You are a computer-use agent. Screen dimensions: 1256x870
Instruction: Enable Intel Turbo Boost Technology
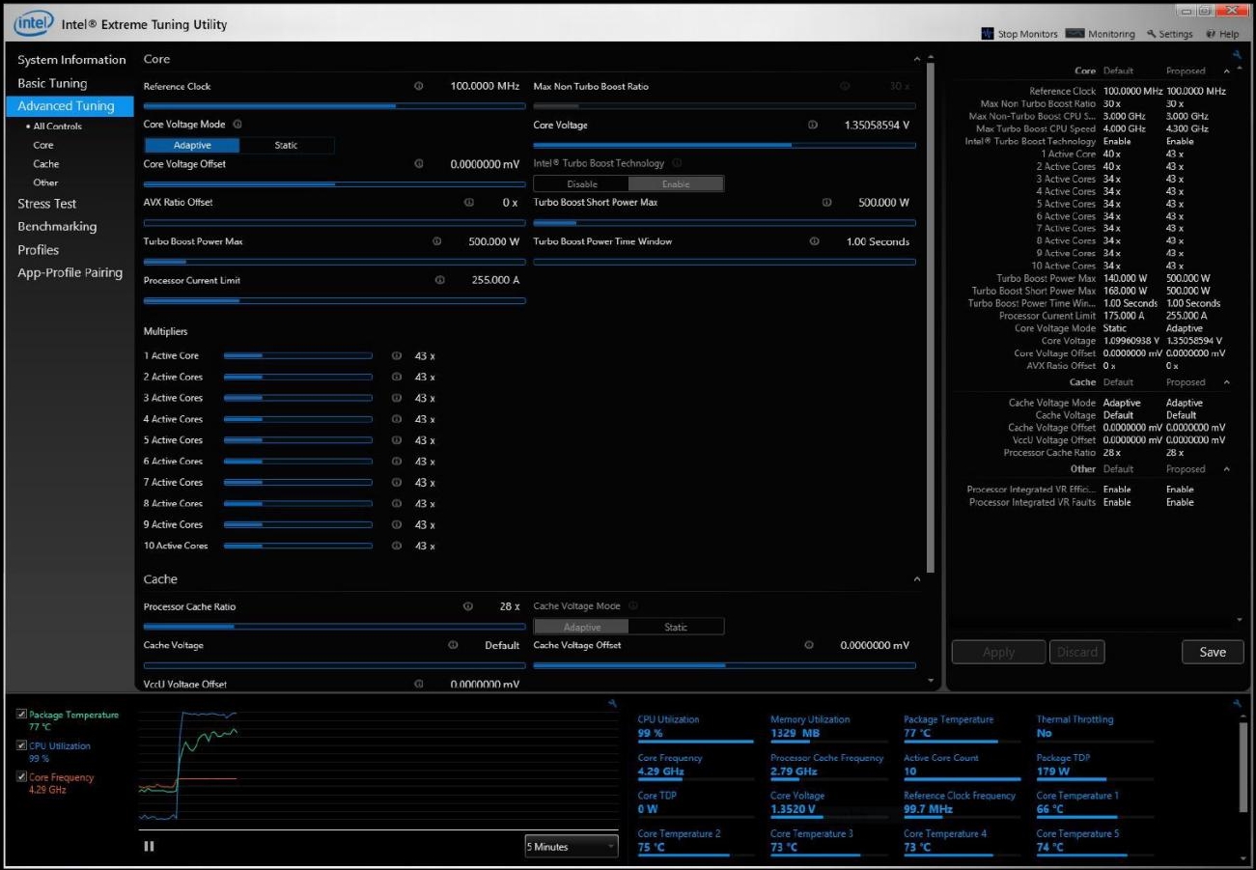tap(676, 183)
